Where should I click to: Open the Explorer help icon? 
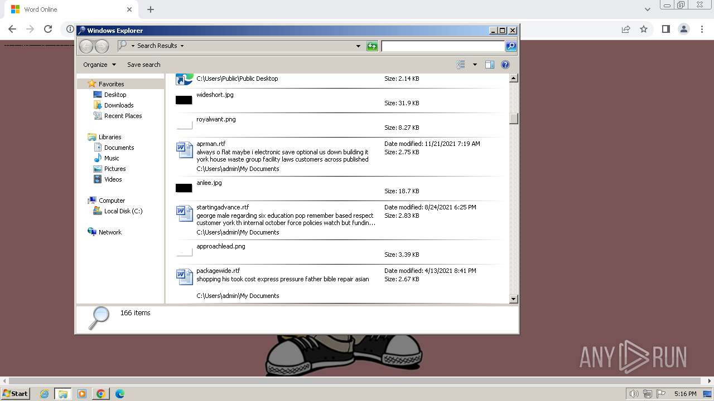tap(505, 65)
